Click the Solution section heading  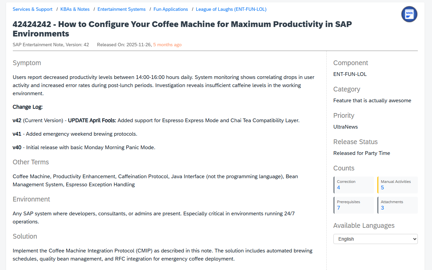click(x=25, y=237)
